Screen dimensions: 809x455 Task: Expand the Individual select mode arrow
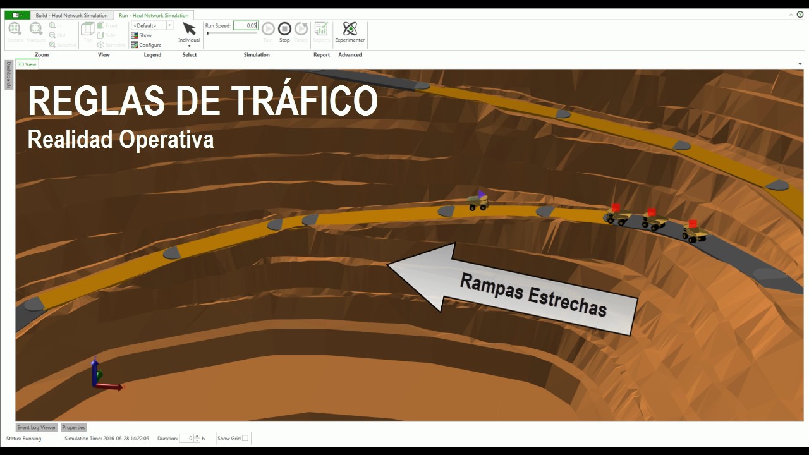[x=189, y=46]
